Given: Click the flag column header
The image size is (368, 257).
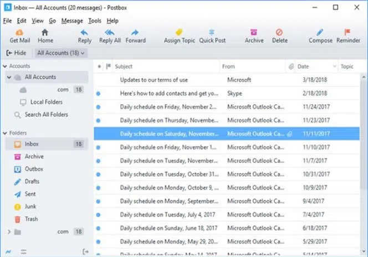Looking at the screenshot, I should [x=108, y=66].
